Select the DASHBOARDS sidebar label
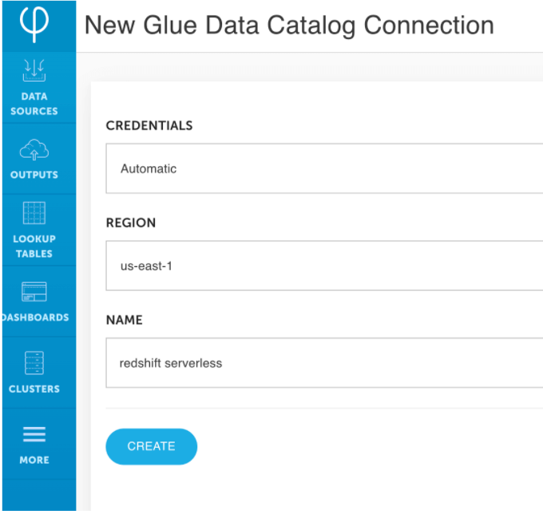 point(36,317)
